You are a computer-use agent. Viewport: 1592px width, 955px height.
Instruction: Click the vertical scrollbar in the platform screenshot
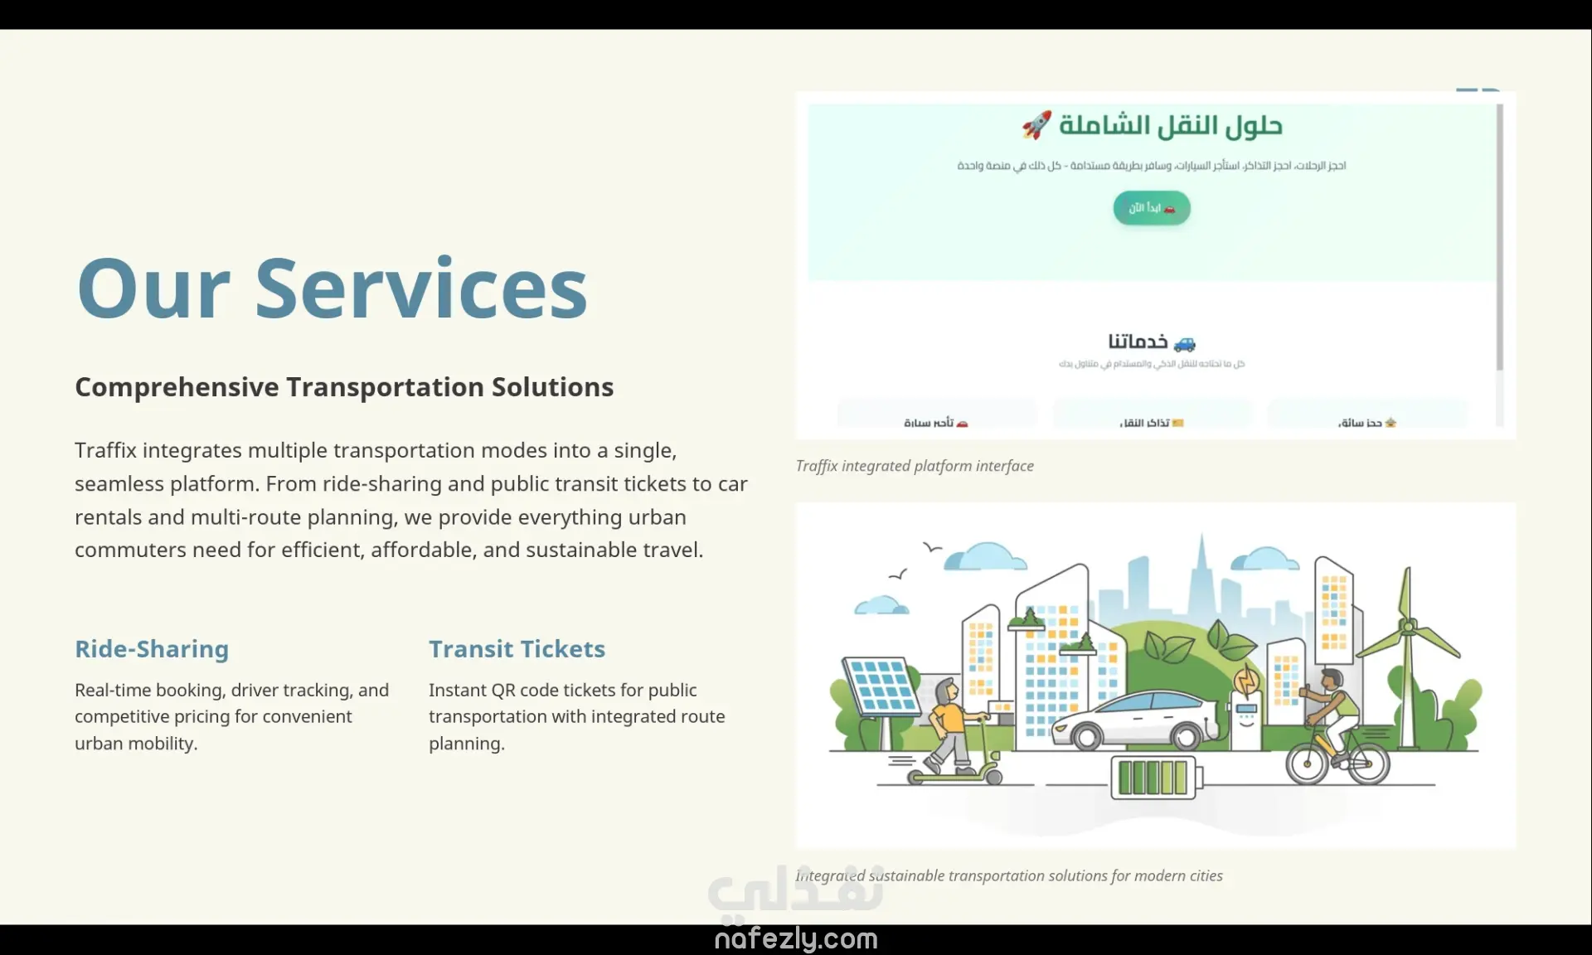coord(1499,236)
